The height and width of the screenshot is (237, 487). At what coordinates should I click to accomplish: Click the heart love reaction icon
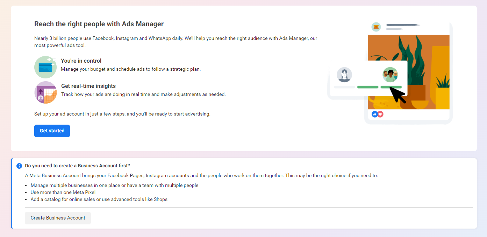click(x=380, y=114)
